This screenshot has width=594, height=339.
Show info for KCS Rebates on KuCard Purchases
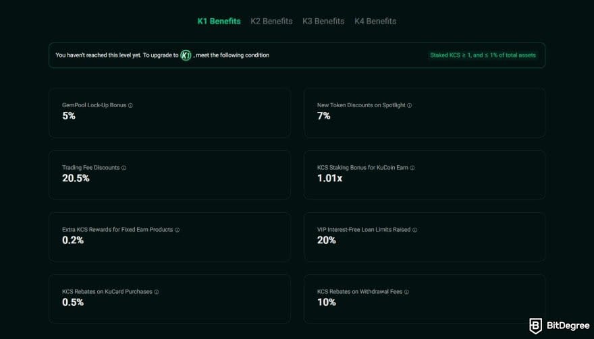(x=157, y=292)
